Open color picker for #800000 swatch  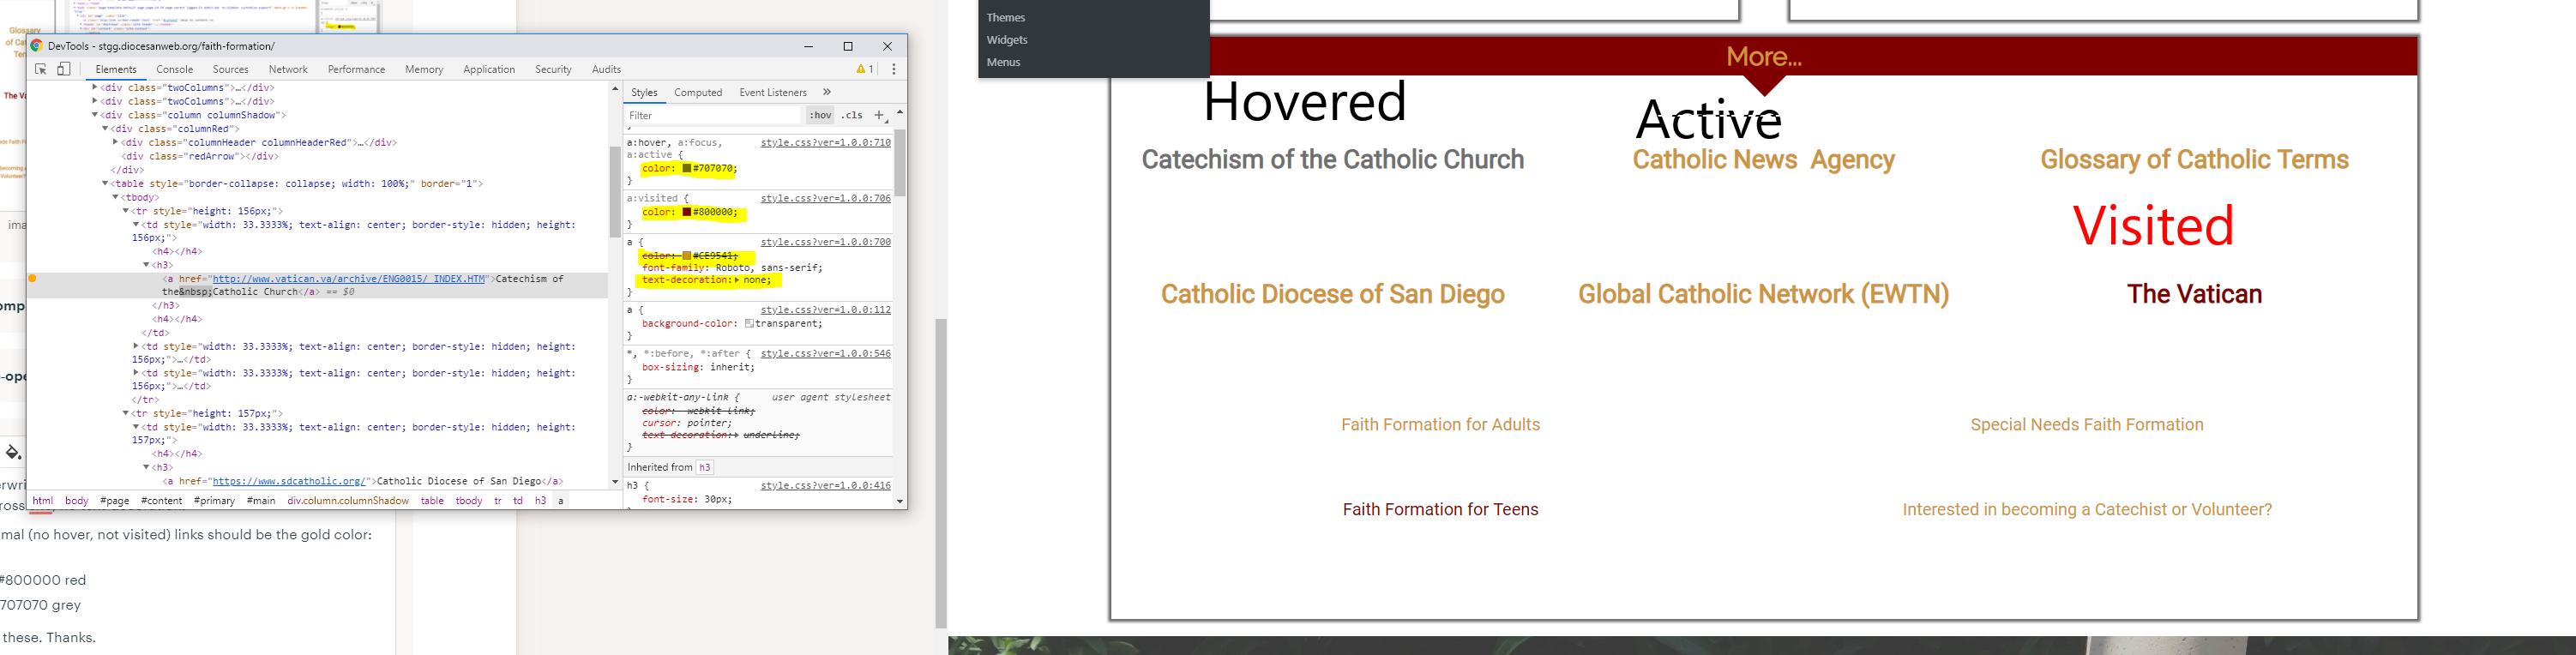click(x=687, y=212)
